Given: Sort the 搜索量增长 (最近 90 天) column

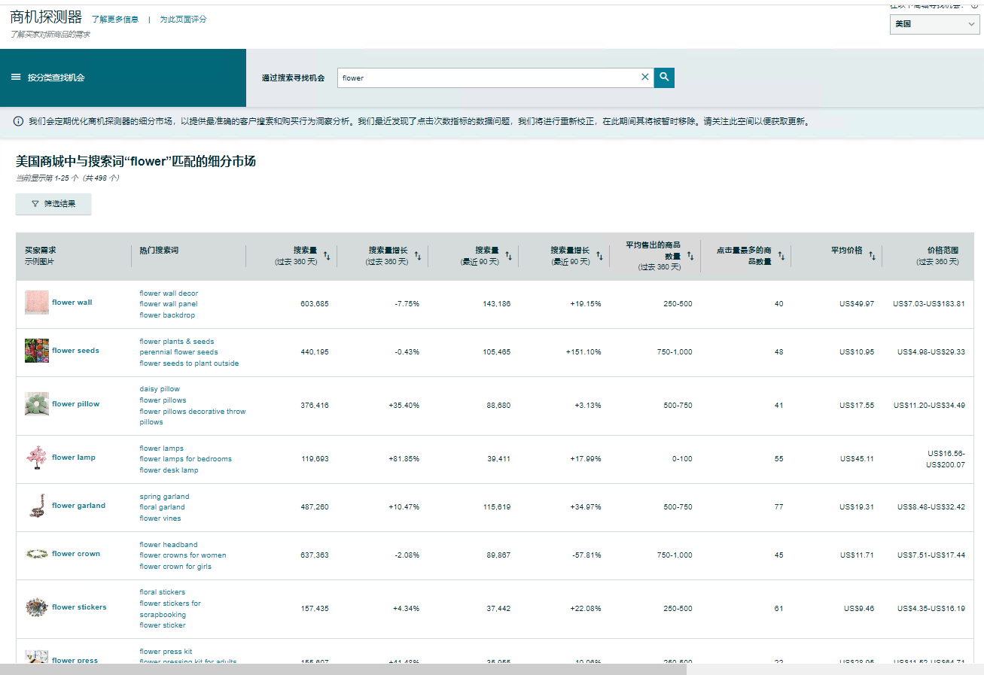Looking at the screenshot, I should pos(599,255).
